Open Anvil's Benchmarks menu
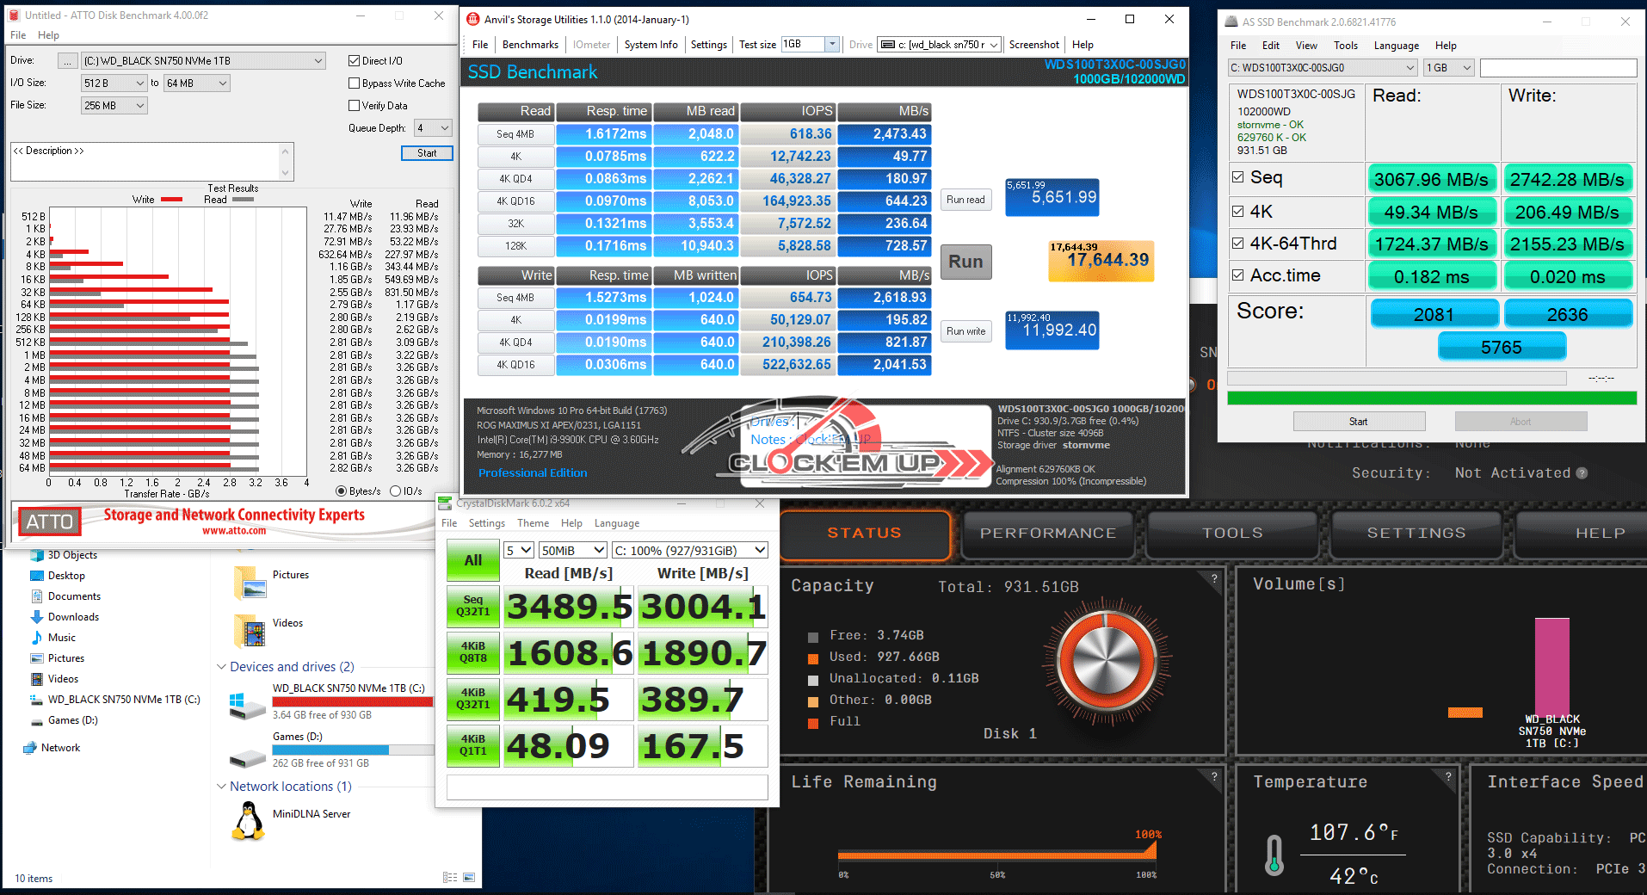 click(530, 45)
